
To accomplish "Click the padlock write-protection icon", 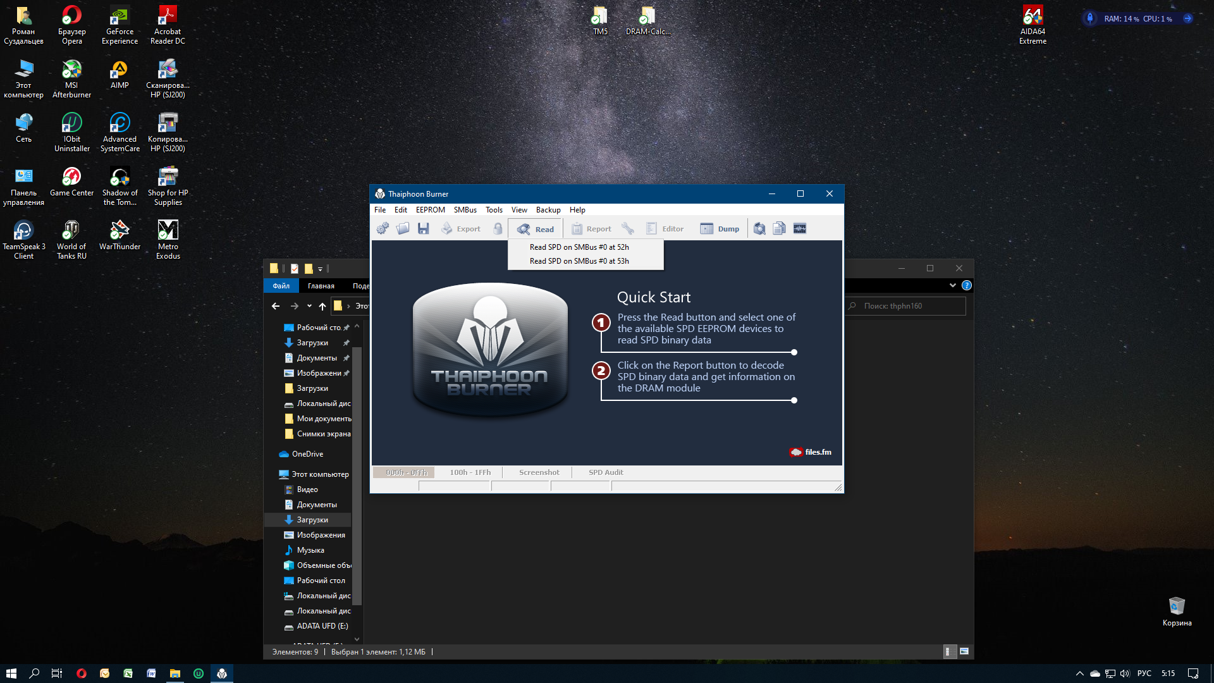I will [x=498, y=229].
